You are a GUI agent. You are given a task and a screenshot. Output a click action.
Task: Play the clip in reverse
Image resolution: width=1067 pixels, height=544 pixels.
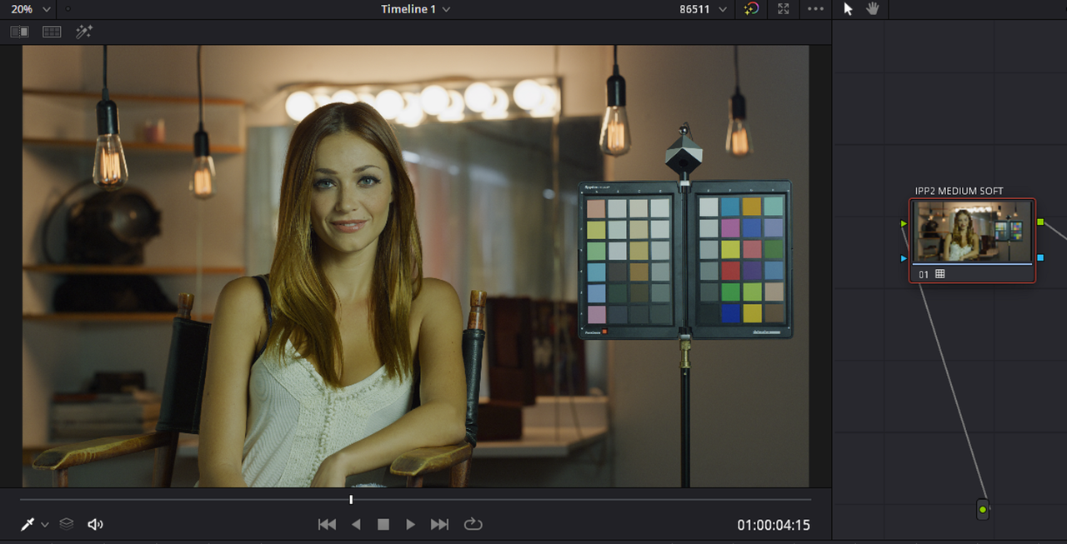pyautogui.click(x=356, y=524)
